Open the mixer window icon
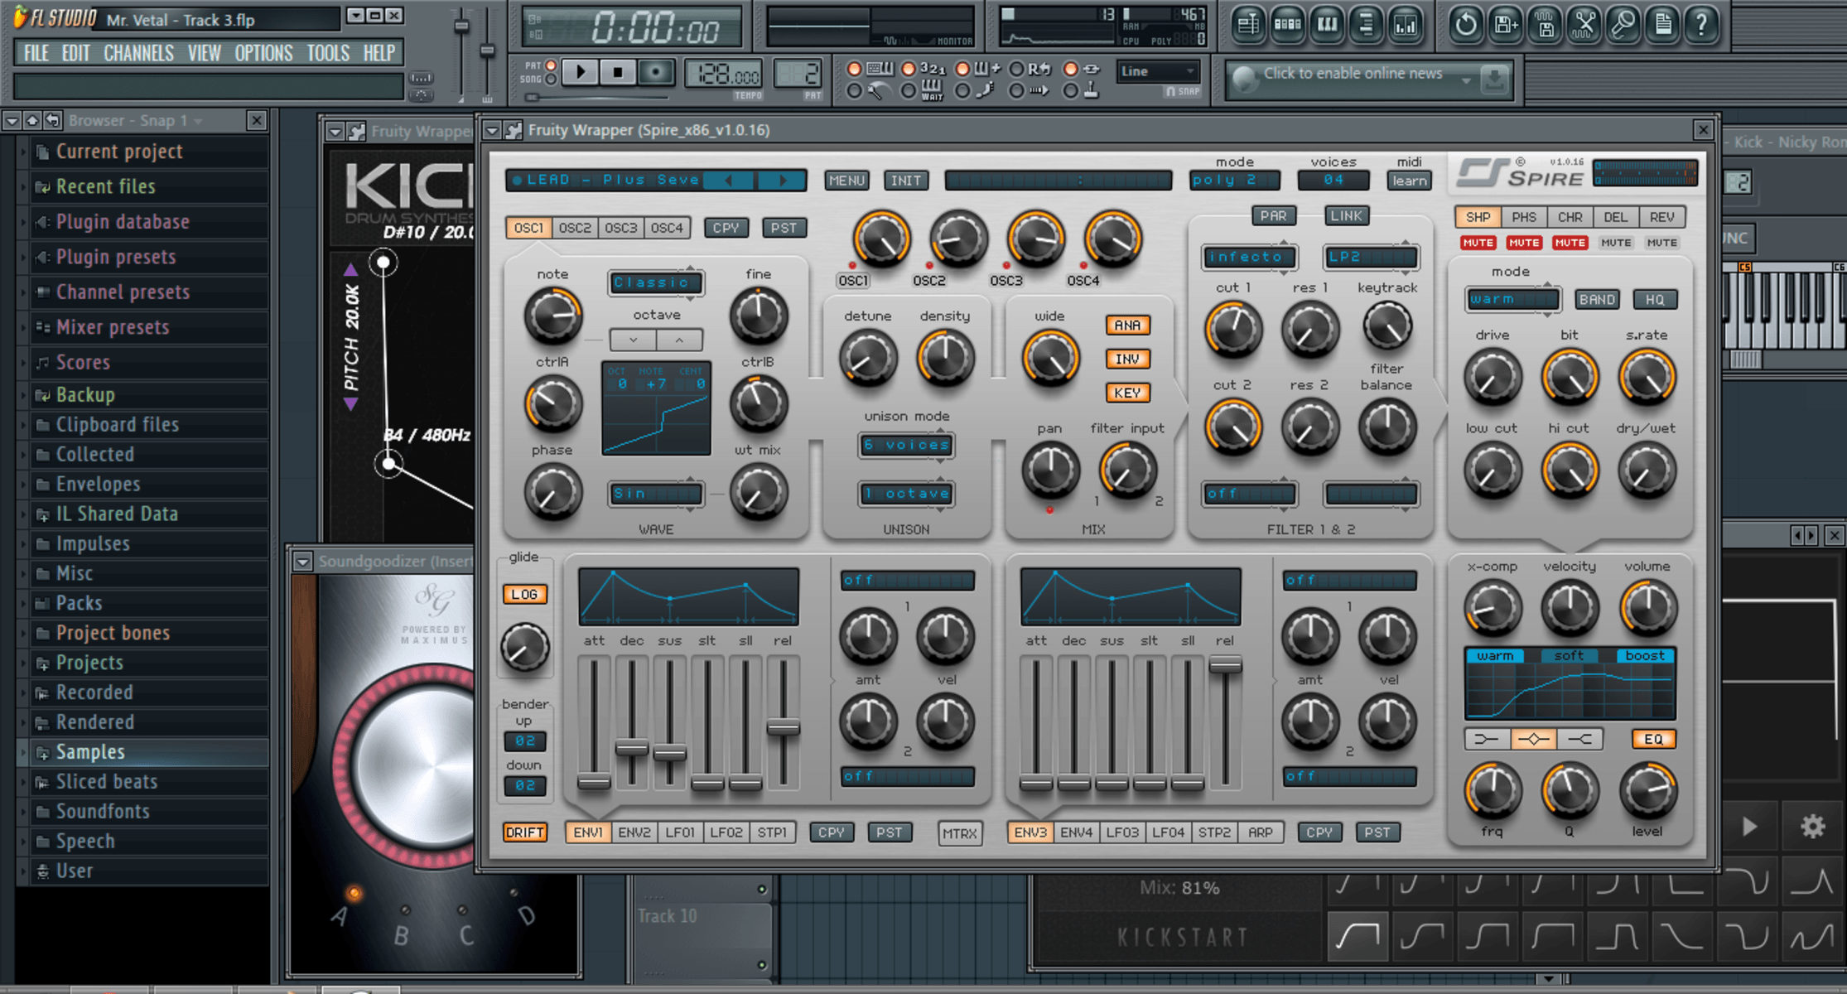This screenshot has height=994, width=1847. click(1406, 25)
